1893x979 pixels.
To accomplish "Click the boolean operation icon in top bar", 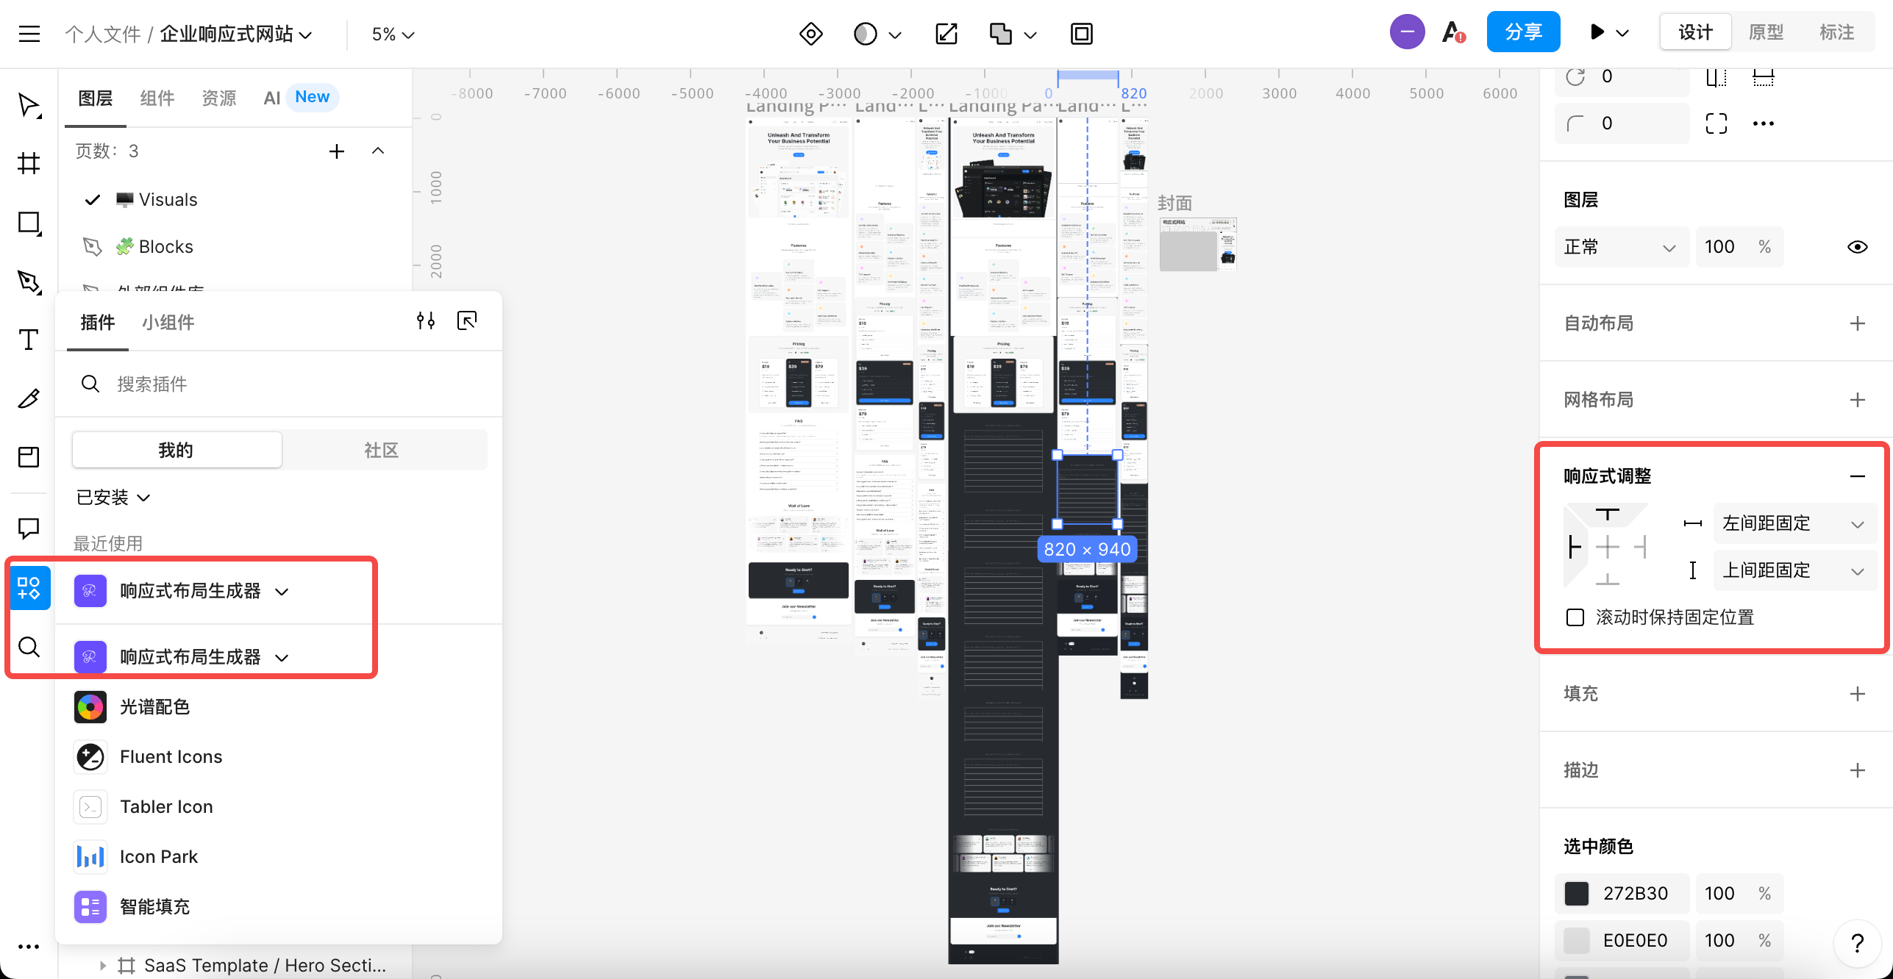I will click(1001, 34).
